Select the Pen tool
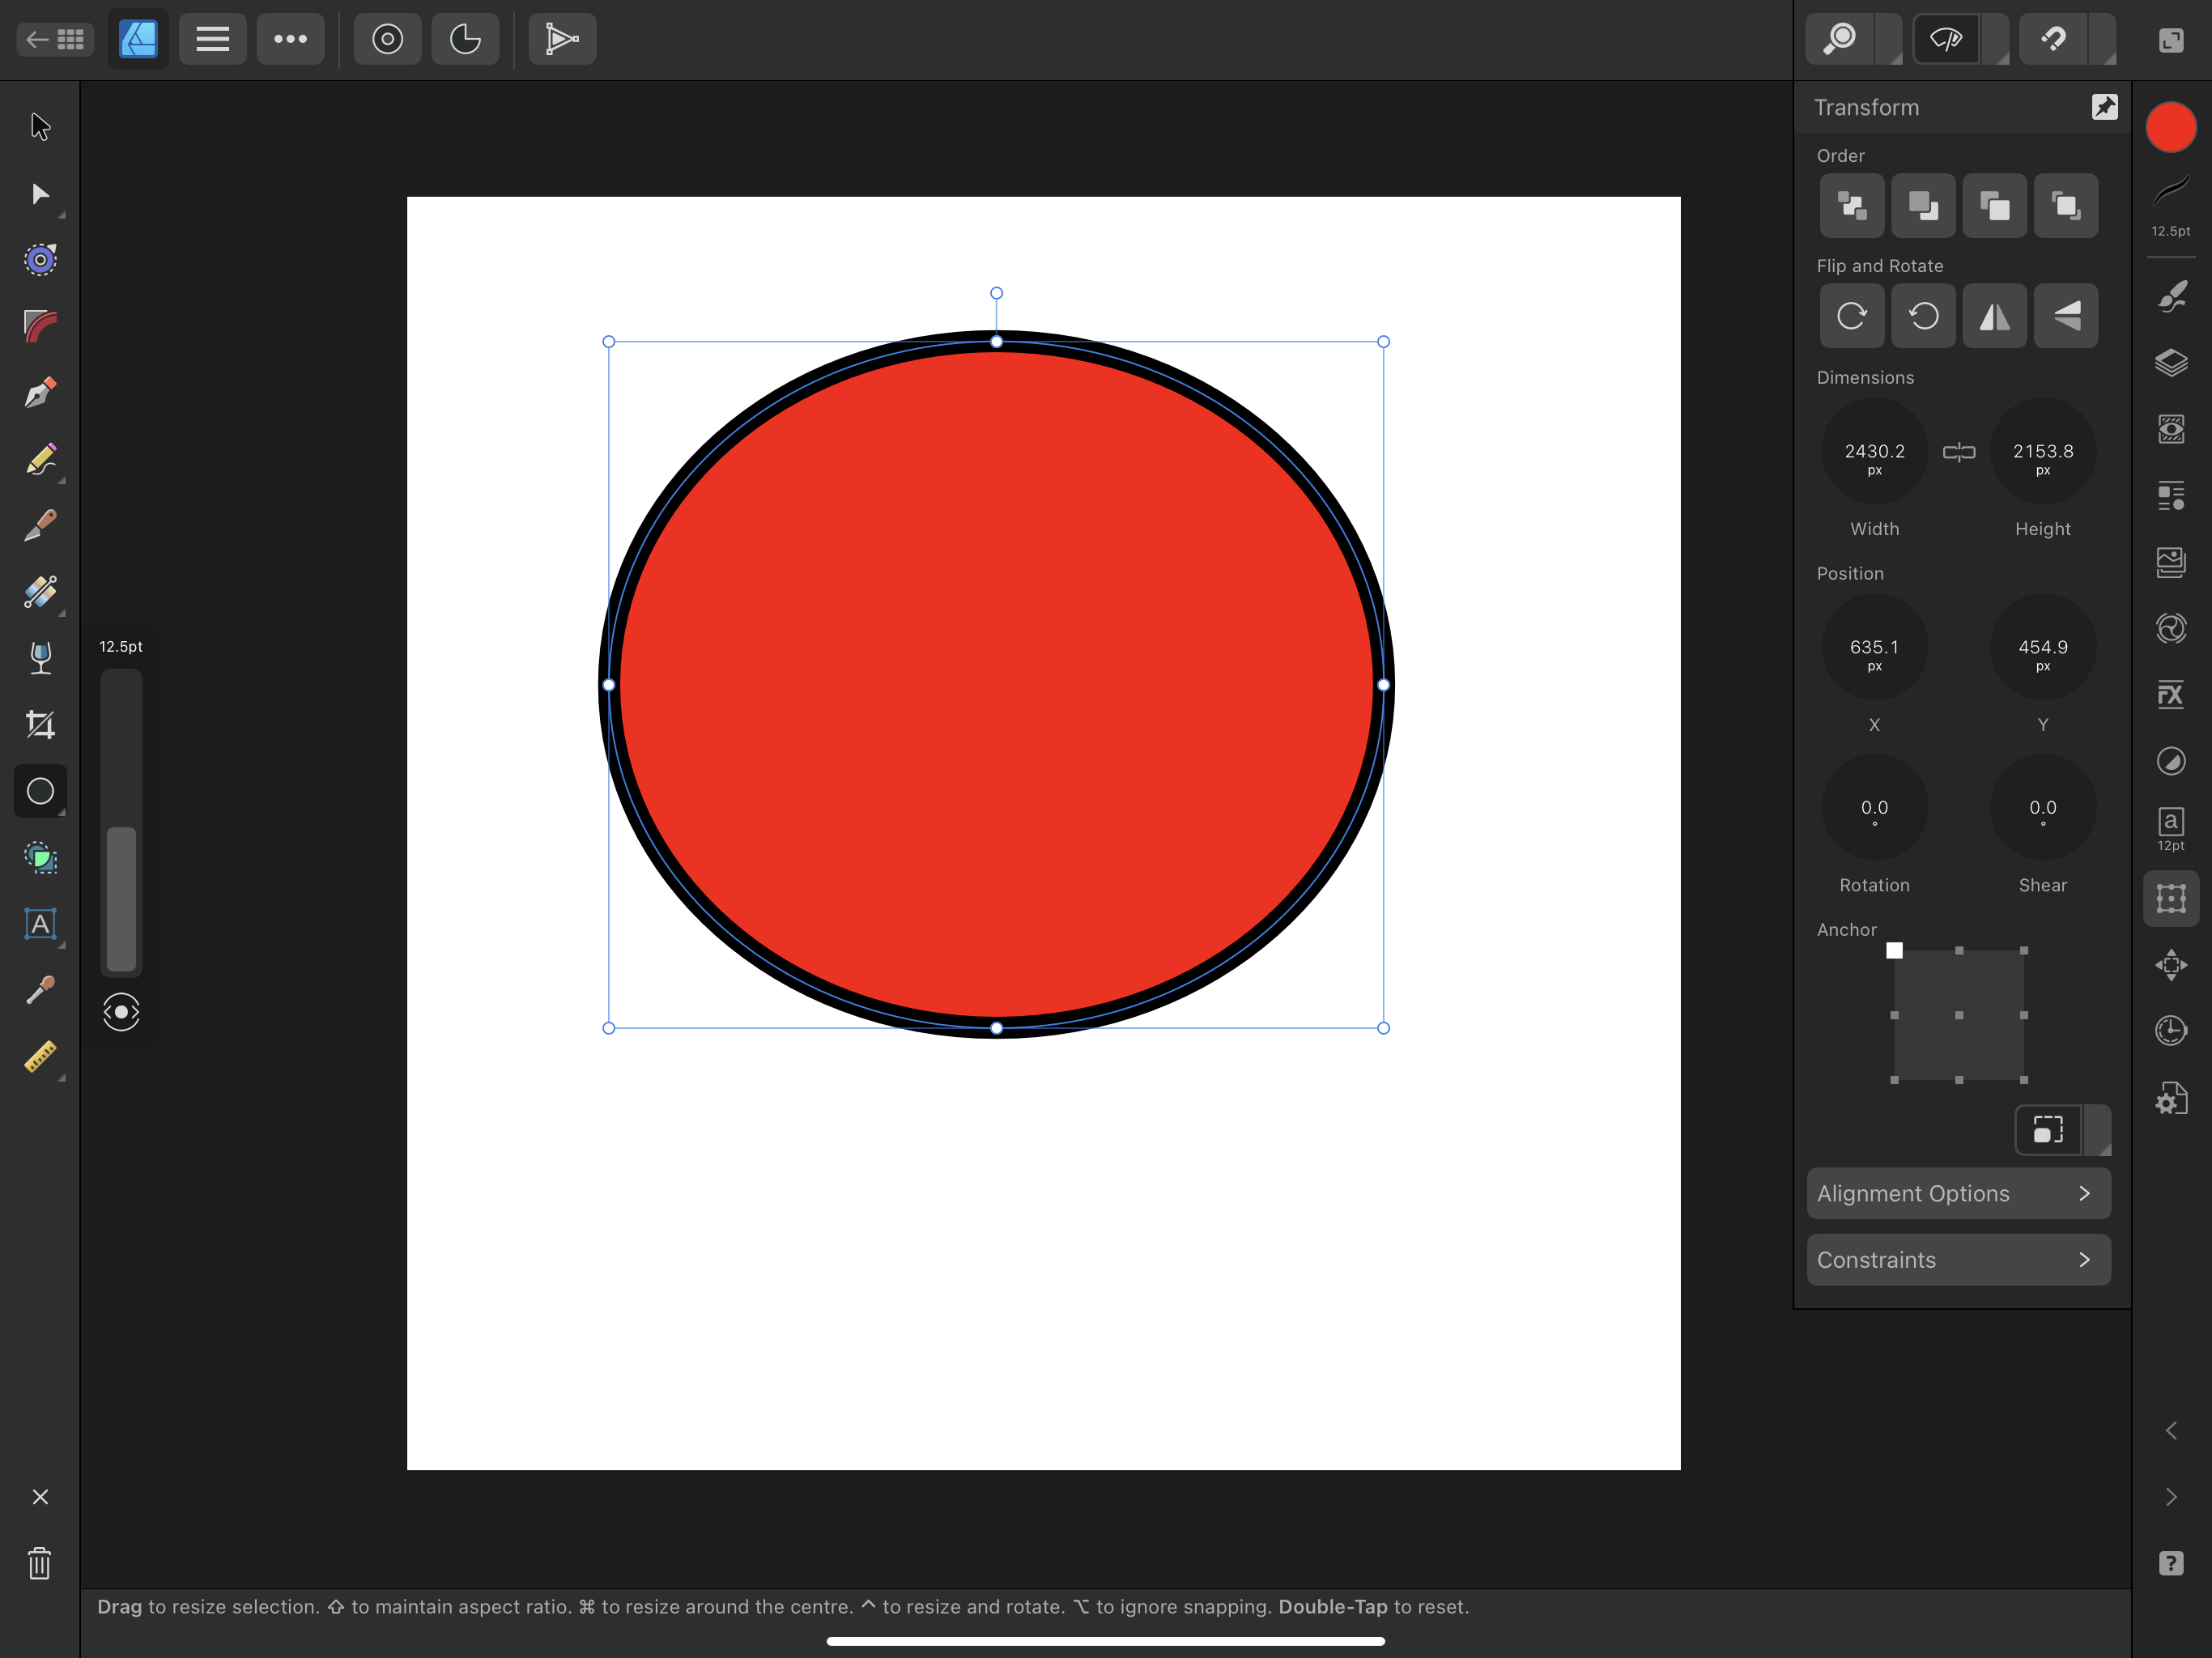The image size is (2212, 1658). pos(40,393)
